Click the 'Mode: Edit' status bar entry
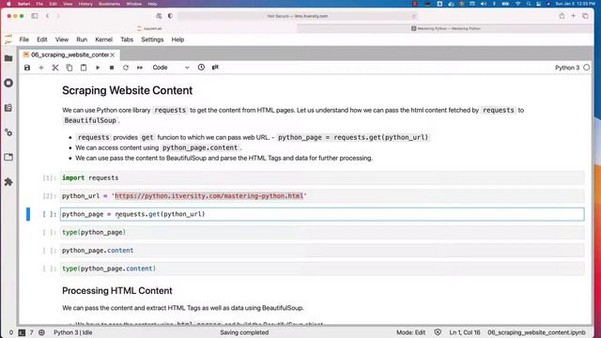This screenshot has height=338, width=601. tap(410, 332)
